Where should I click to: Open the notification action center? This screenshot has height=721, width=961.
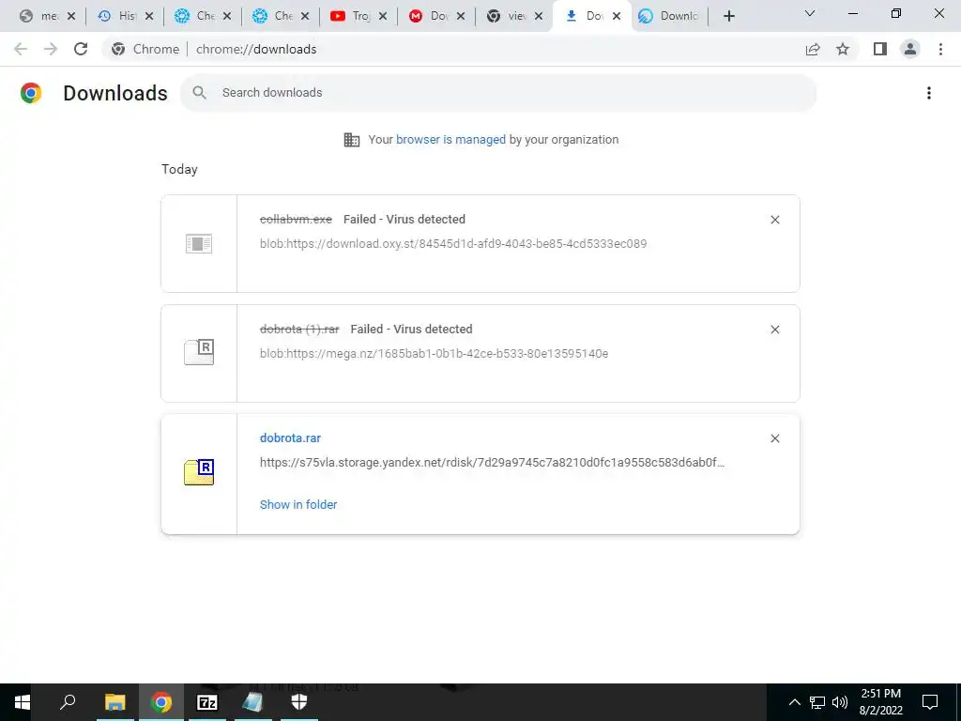pyautogui.click(x=930, y=702)
